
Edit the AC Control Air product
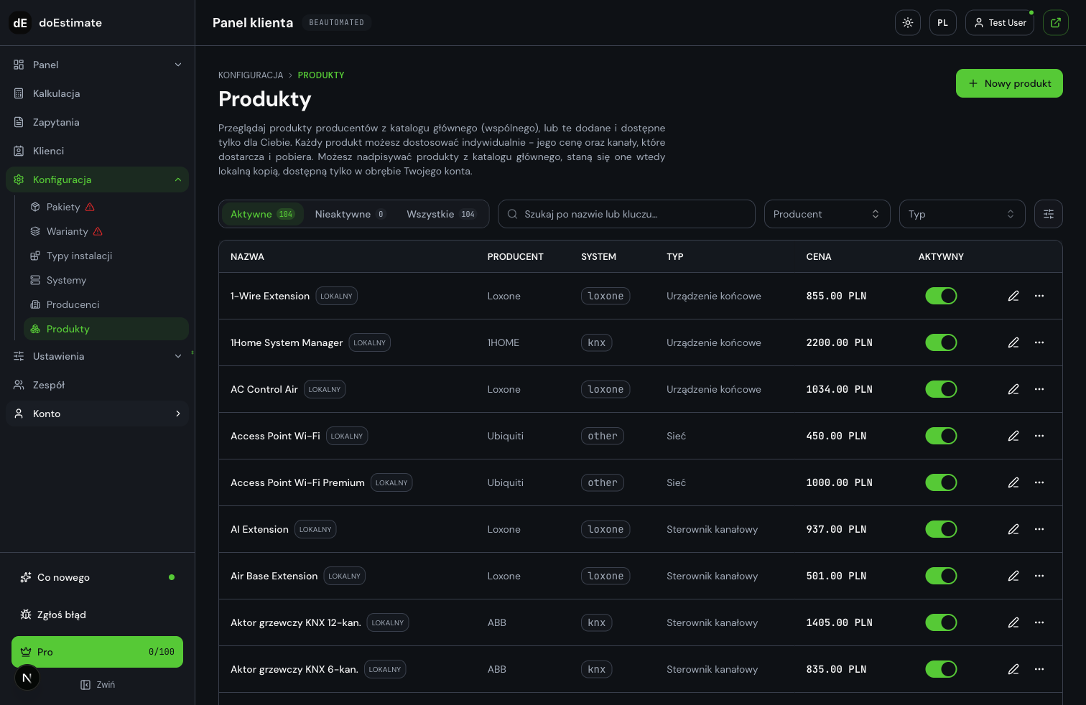coord(1013,389)
